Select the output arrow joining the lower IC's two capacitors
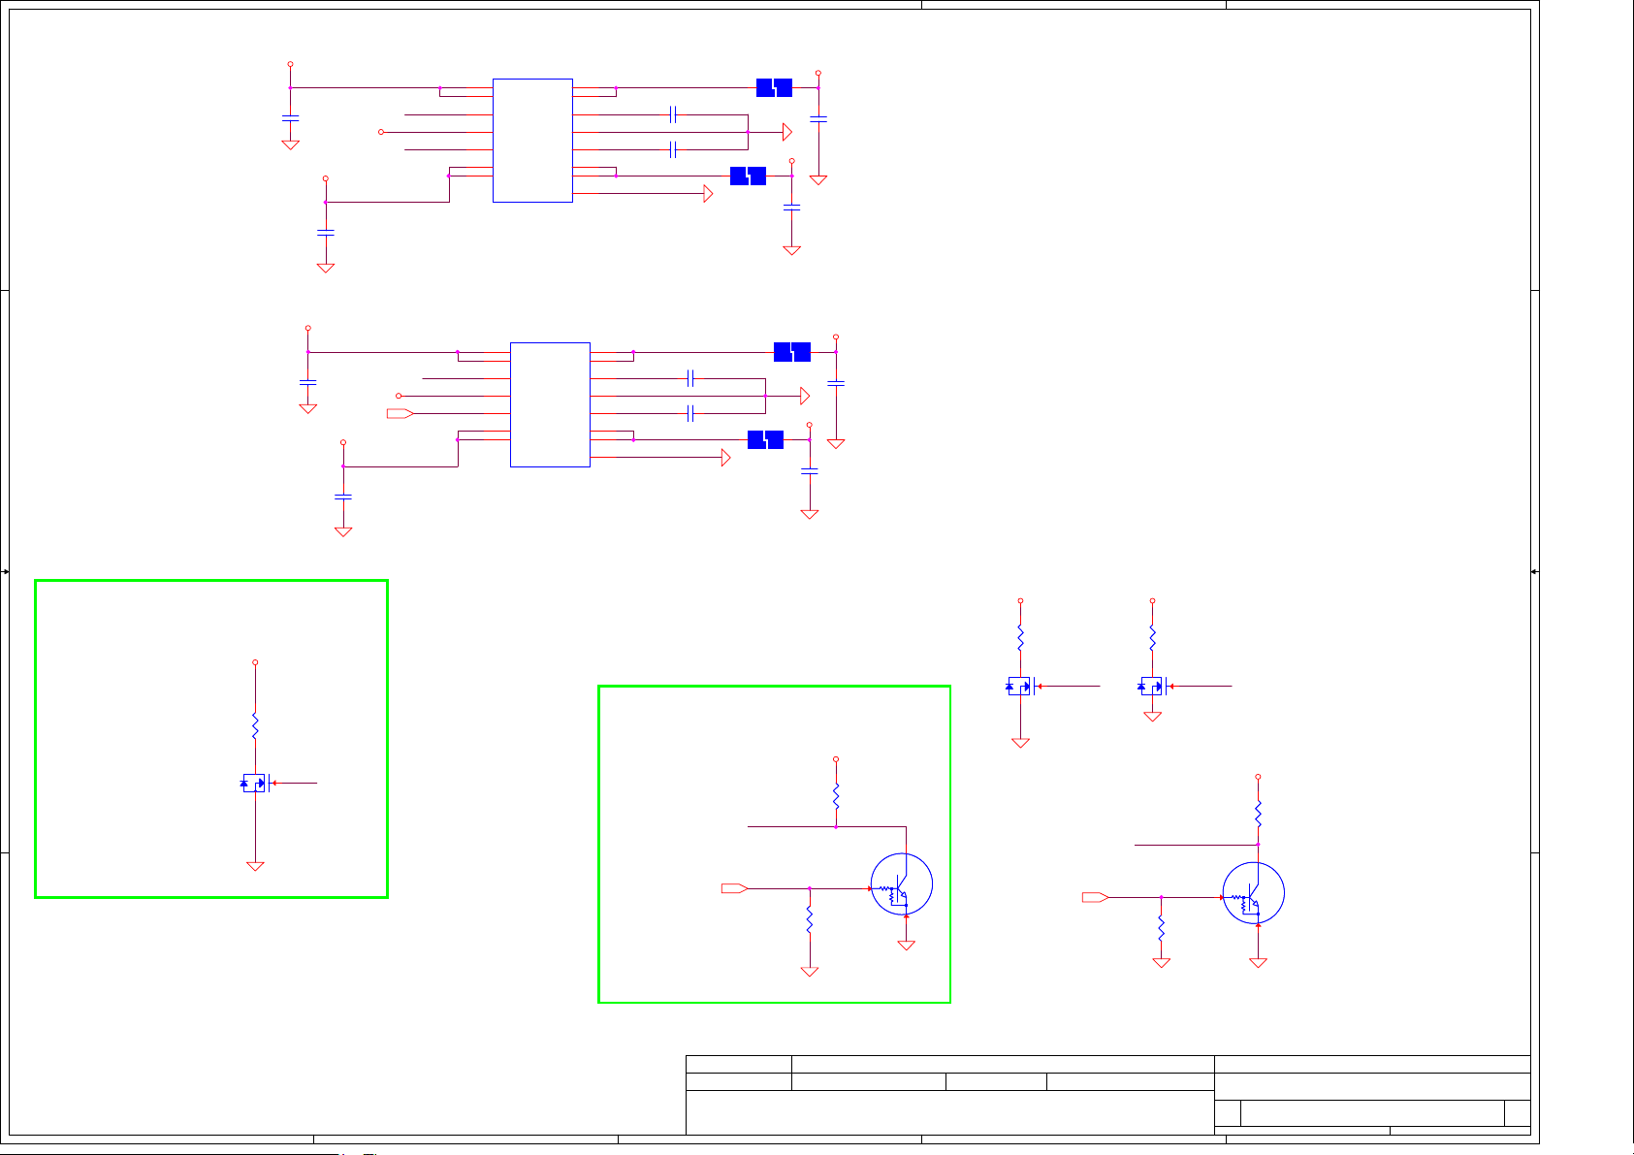The image size is (1634, 1155). [805, 396]
